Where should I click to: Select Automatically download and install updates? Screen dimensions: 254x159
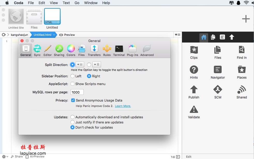point(72,117)
